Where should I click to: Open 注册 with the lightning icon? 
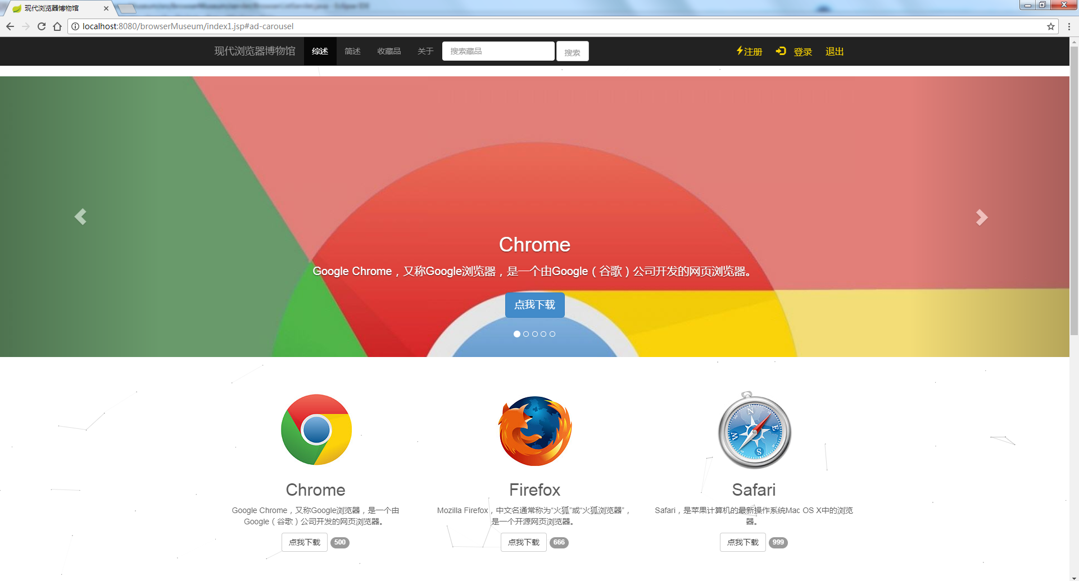pyautogui.click(x=749, y=52)
